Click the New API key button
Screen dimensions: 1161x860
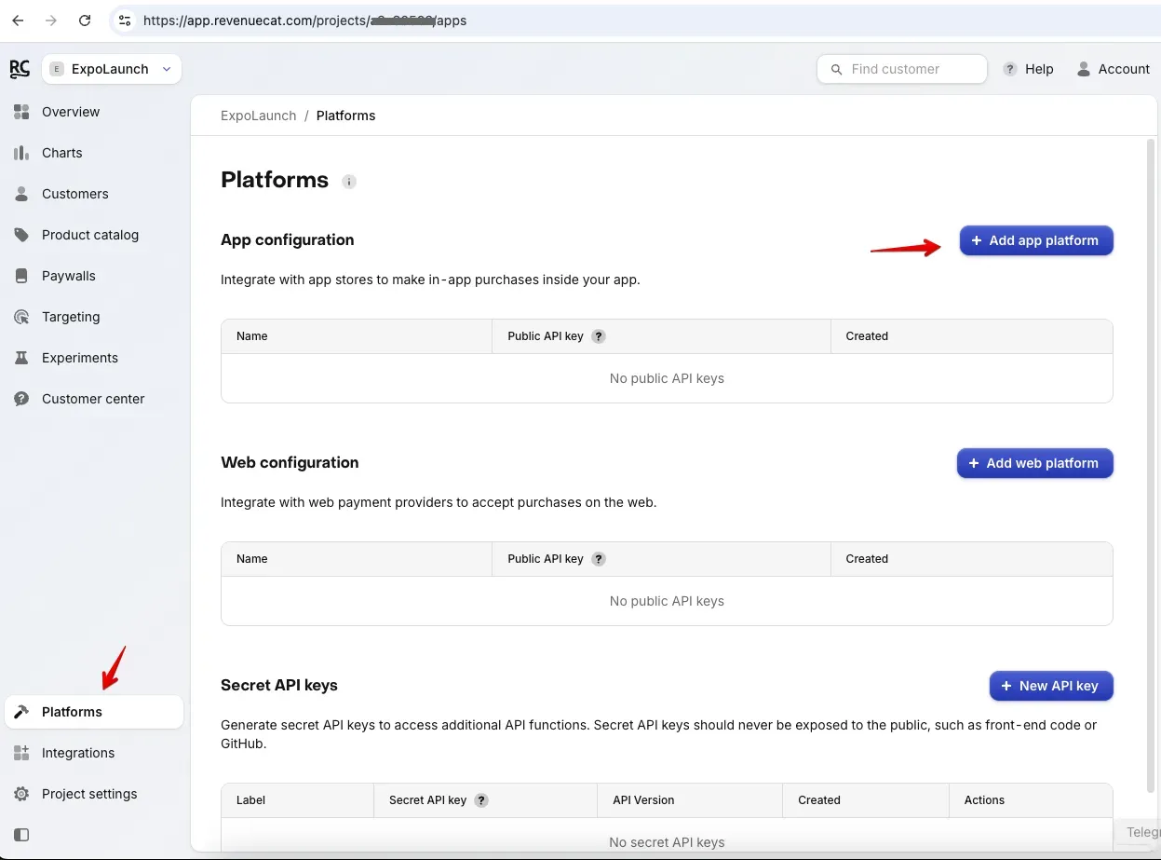[x=1051, y=686]
